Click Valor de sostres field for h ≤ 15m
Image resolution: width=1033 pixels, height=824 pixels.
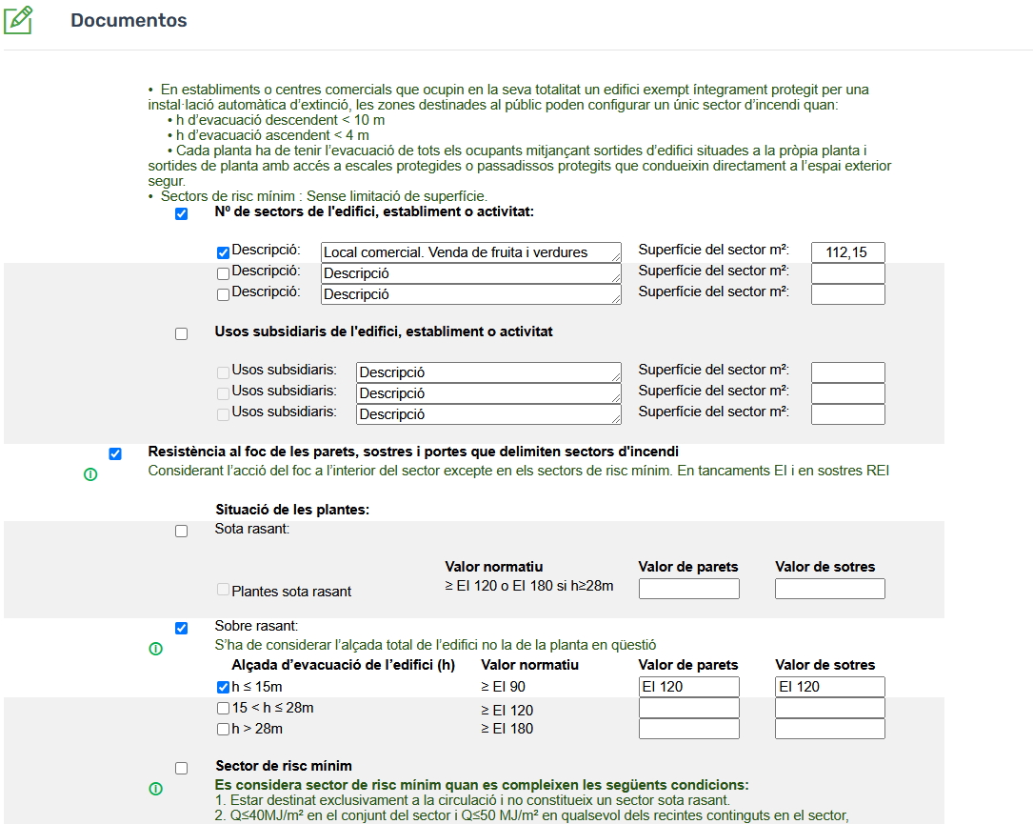click(829, 687)
